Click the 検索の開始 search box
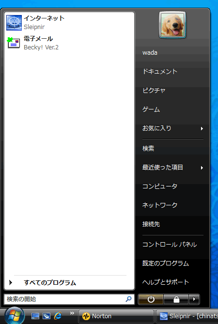The image size is (218, 324). pos(69,299)
